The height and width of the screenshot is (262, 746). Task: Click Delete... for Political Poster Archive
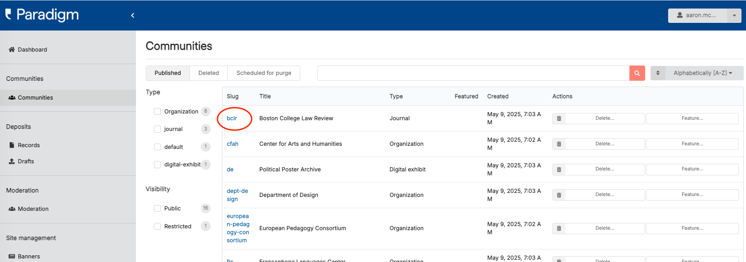pyautogui.click(x=605, y=169)
